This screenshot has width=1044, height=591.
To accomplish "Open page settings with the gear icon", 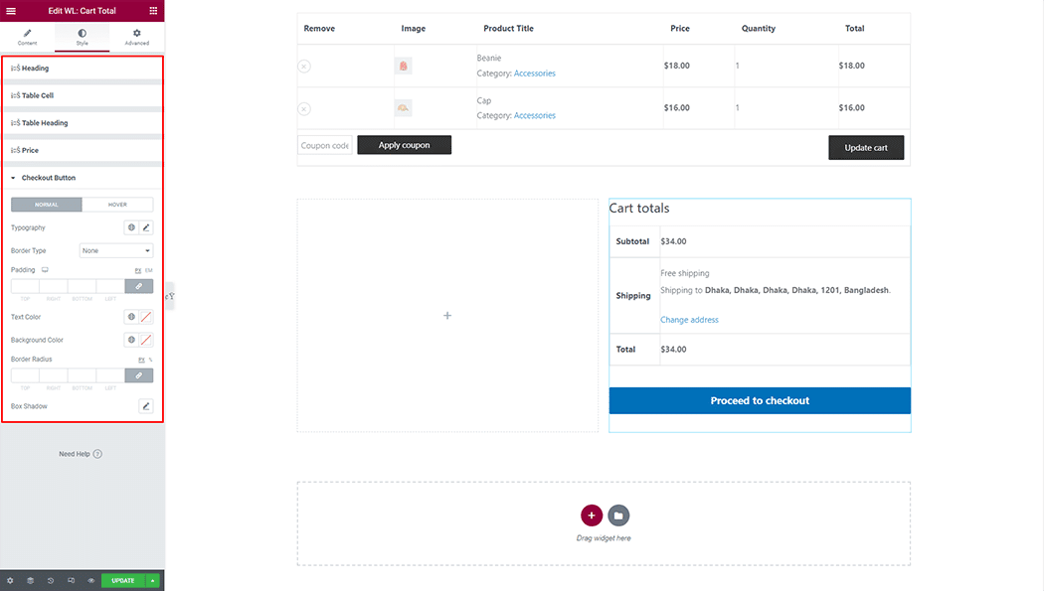I will pyautogui.click(x=10, y=580).
